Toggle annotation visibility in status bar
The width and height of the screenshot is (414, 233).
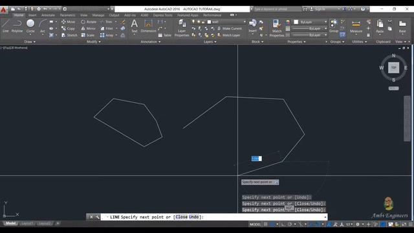click(329, 225)
